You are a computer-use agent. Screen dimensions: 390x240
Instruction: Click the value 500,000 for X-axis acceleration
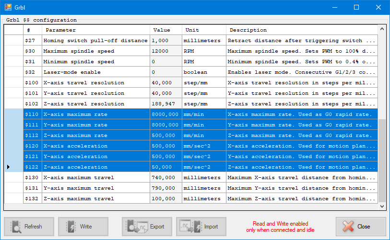tap(166, 146)
